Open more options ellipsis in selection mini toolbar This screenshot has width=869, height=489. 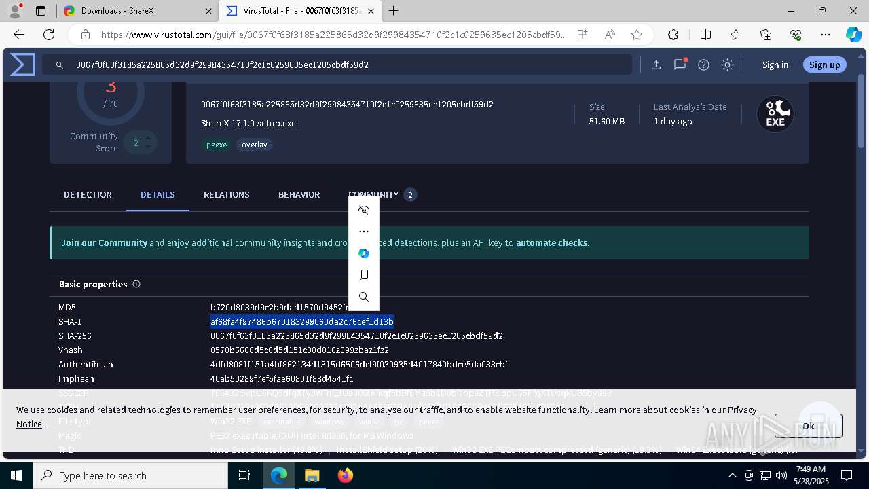click(364, 232)
